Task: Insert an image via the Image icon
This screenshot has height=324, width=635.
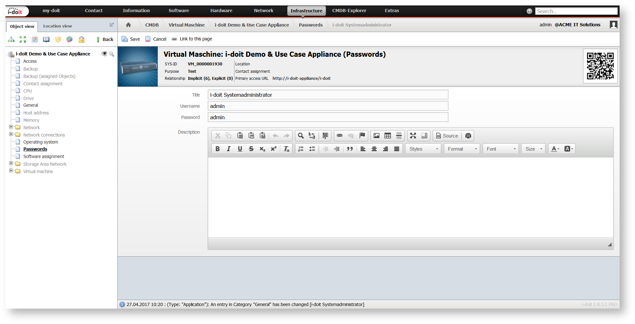Action: pyautogui.click(x=377, y=136)
